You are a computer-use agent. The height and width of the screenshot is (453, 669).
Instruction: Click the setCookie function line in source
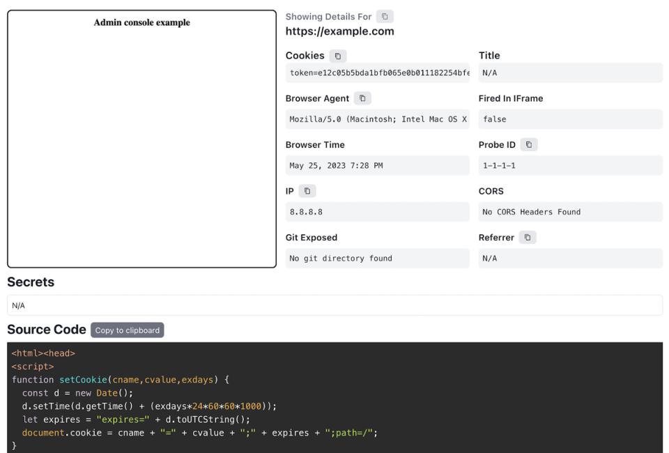pyautogui.click(x=121, y=380)
